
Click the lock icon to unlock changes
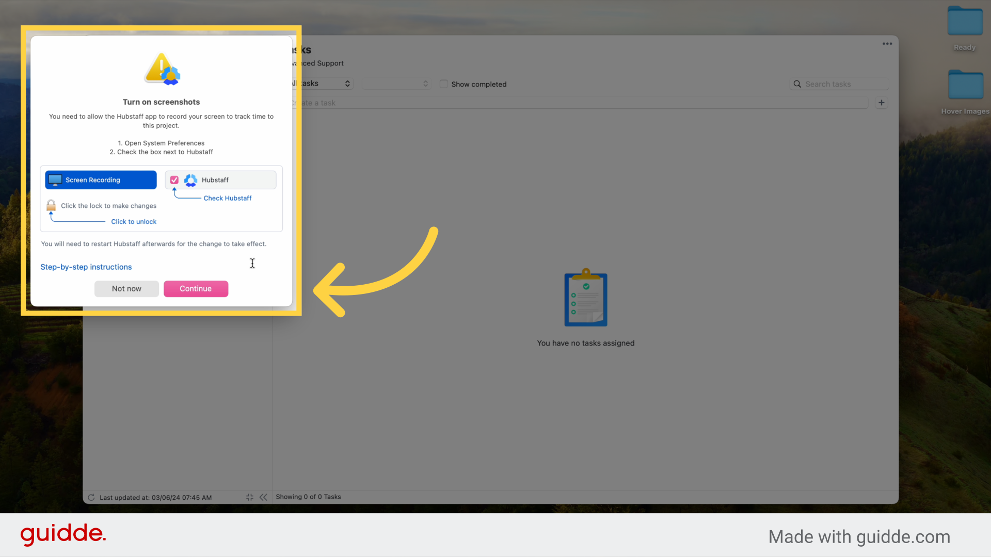tap(51, 205)
